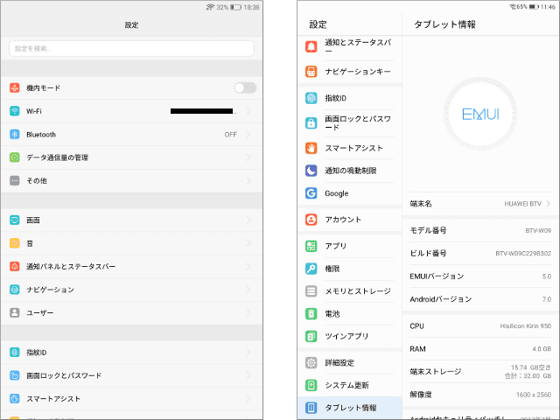Select アプリ in right settings sidebar
The height and width of the screenshot is (420, 560).
(350, 246)
